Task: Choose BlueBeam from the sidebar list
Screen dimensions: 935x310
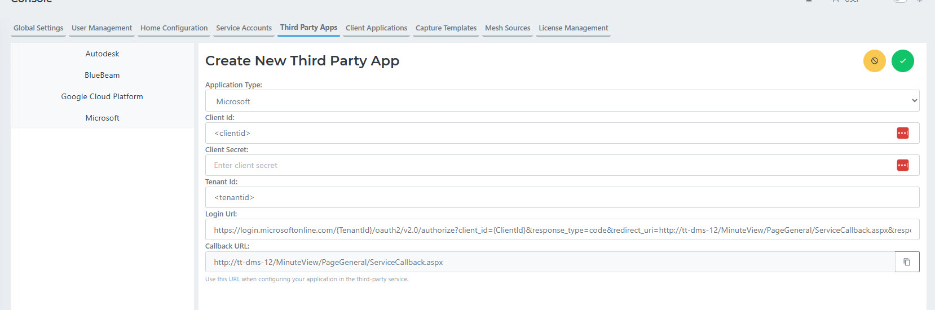Action: [x=102, y=76]
